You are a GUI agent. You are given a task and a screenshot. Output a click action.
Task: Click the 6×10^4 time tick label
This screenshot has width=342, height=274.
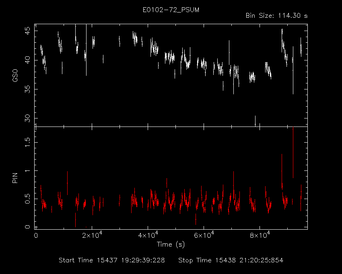click(x=204, y=235)
